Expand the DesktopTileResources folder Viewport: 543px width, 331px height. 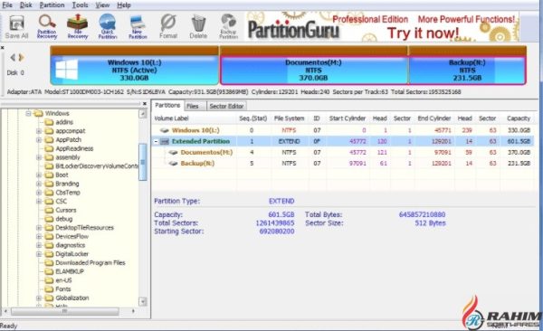[39, 228]
